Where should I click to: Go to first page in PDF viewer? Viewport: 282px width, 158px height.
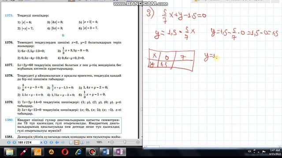point(9,142)
